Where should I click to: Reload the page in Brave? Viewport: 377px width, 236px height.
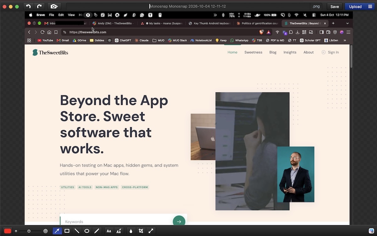coord(42,32)
